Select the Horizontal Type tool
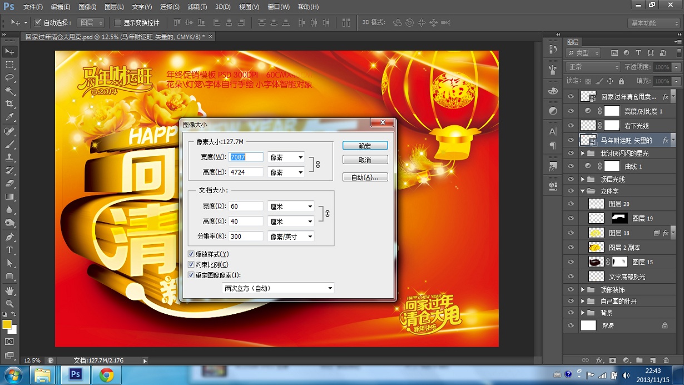This screenshot has height=385, width=684. tap(9, 250)
